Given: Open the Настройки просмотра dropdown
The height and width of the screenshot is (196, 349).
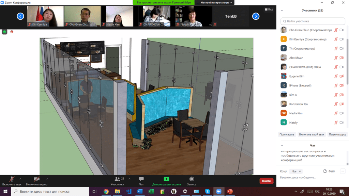Looking at the screenshot, I should pyautogui.click(x=216, y=2).
